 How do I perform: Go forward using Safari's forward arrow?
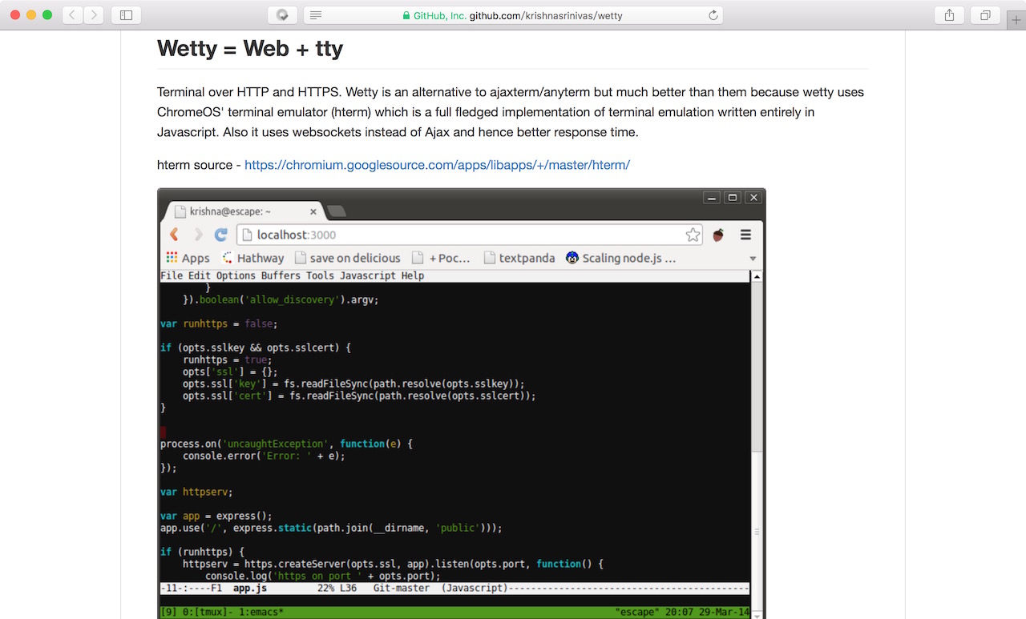(94, 14)
